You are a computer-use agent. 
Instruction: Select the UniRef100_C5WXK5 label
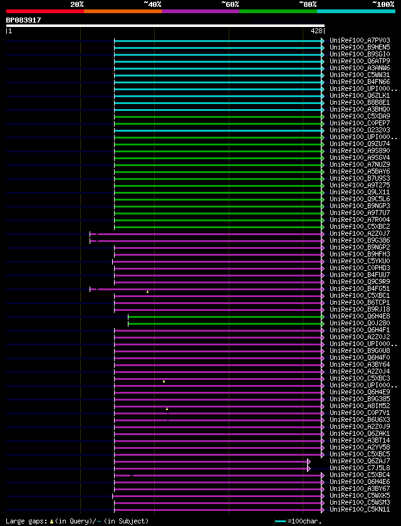pyautogui.click(x=360, y=496)
